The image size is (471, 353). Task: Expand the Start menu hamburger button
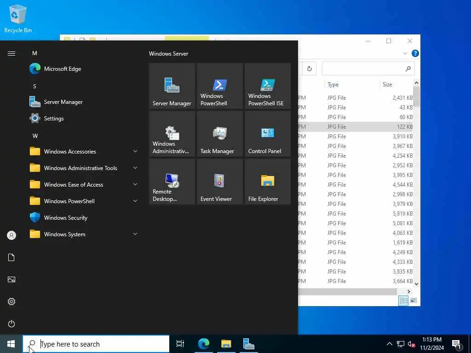[x=11, y=53]
